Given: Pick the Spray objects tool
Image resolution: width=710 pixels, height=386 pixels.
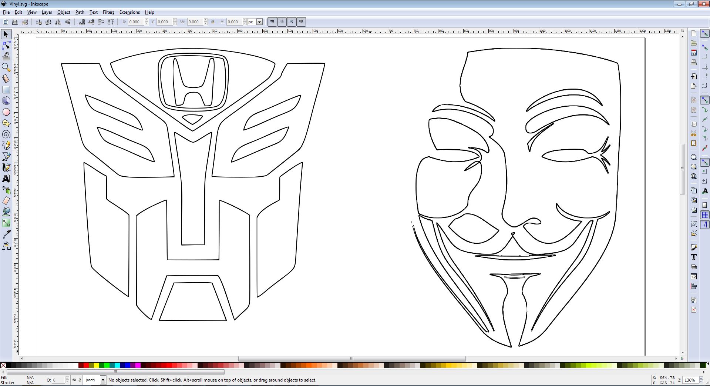Looking at the screenshot, I should click(6, 190).
